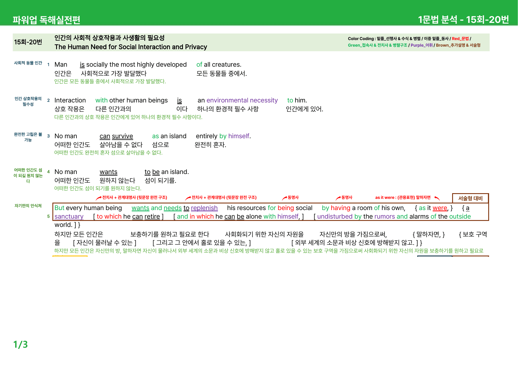
Task: Click the phrase 'wants and needs to replenish'
Action: pos(175,208)
